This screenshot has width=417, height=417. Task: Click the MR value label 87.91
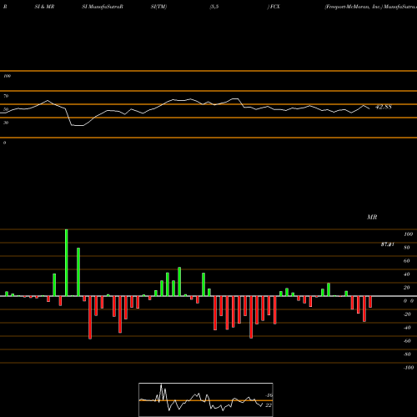coord(387,244)
